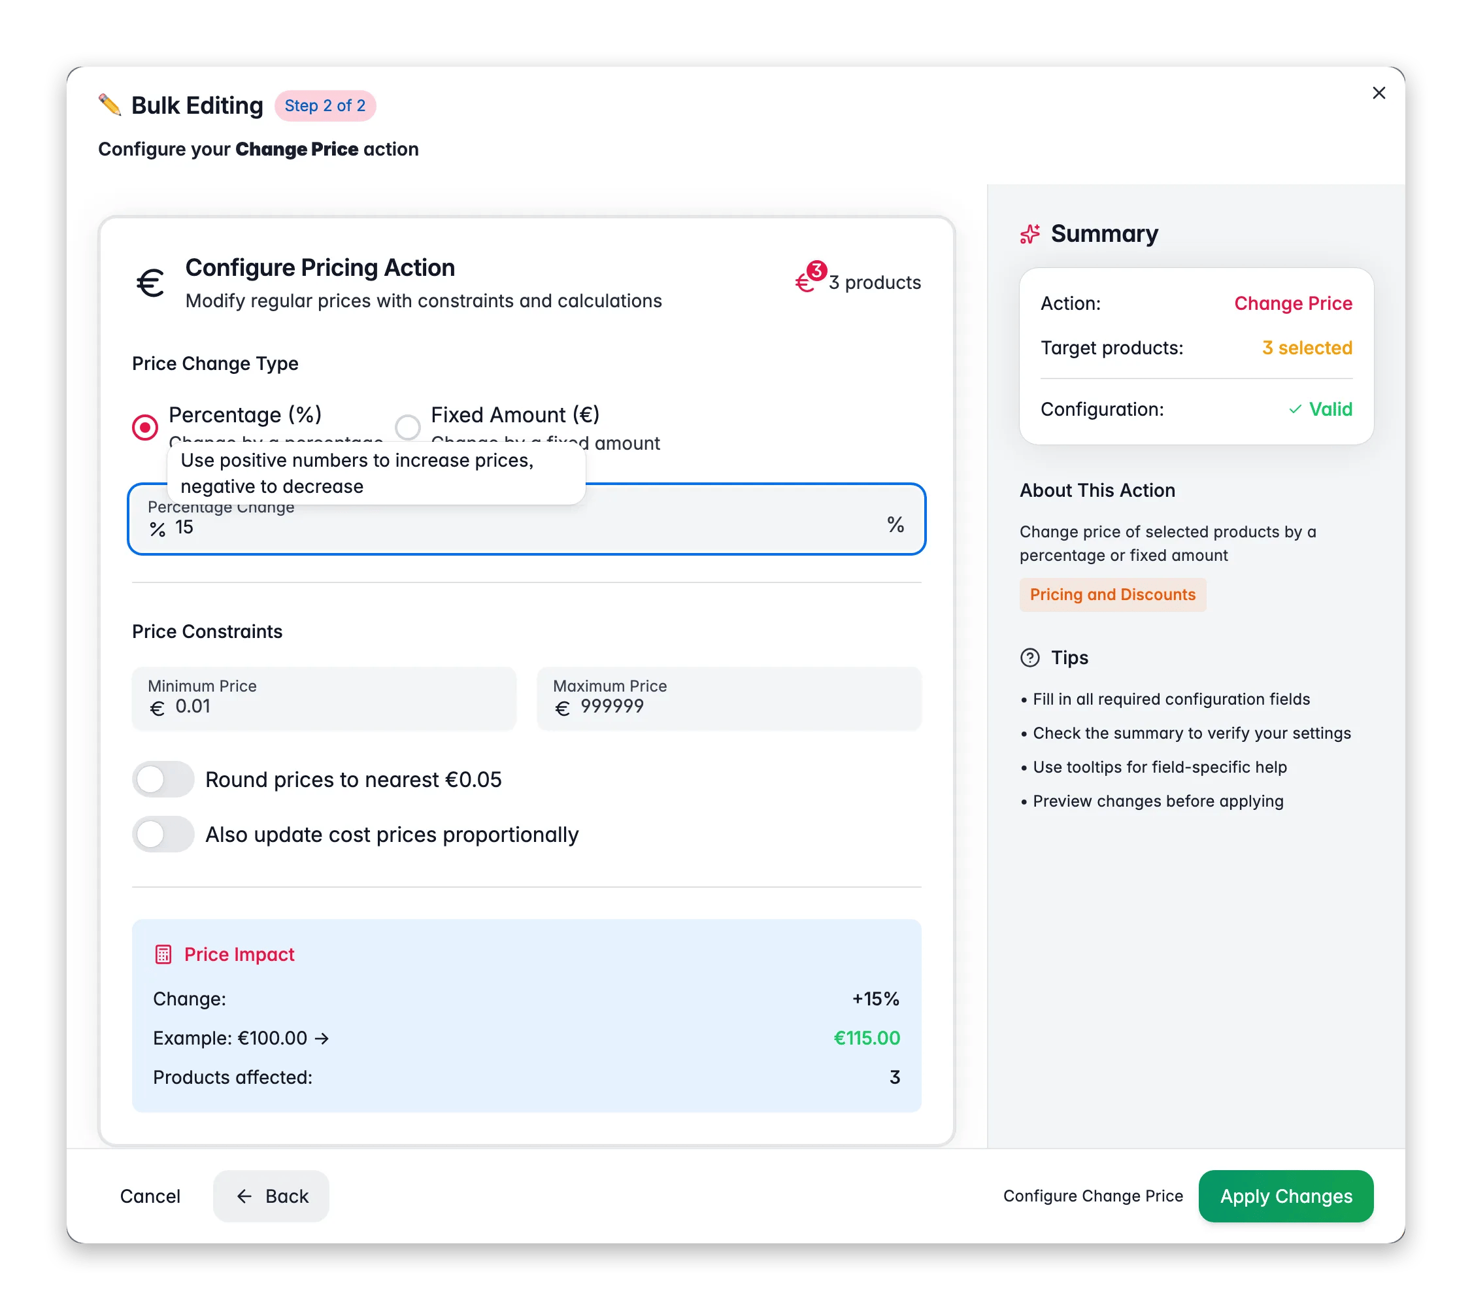The height and width of the screenshot is (1310, 1472).
Task: Enable Also update cost prices proportionally
Action: pos(163,835)
